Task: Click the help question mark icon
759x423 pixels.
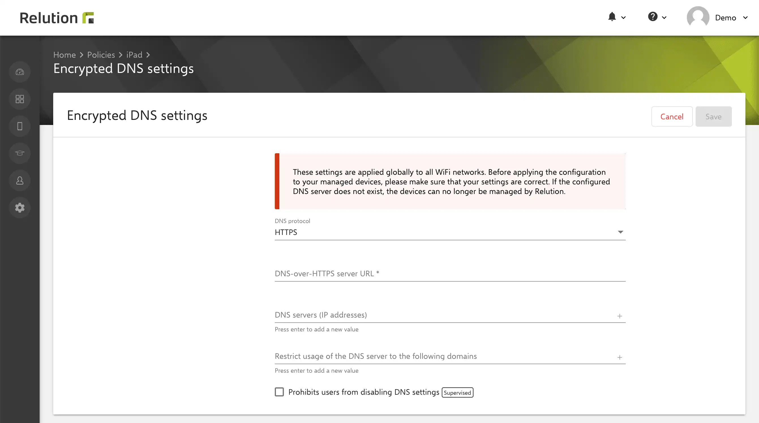Action: click(653, 16)
